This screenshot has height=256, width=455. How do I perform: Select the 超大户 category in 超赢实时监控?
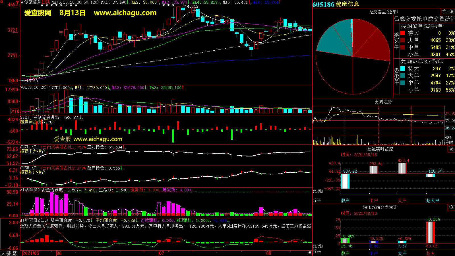pyautogui.click(x=432, y=201)
